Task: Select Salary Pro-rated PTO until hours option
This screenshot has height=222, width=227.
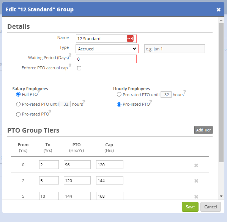Action: pyautogui.click(x=18, y=104)
